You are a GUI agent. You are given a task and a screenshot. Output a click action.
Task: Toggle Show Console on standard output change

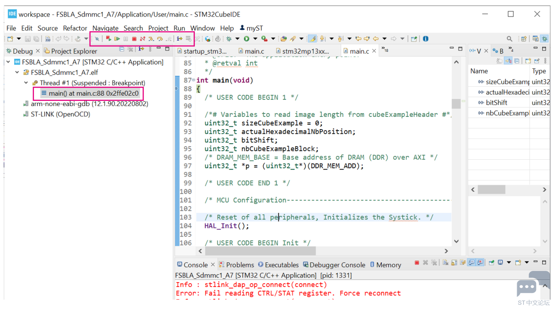(x=471, y=263)
